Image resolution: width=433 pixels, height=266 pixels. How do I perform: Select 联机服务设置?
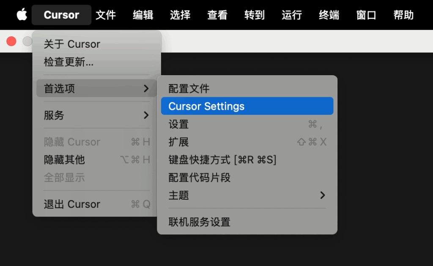click(x=199, y=222)
